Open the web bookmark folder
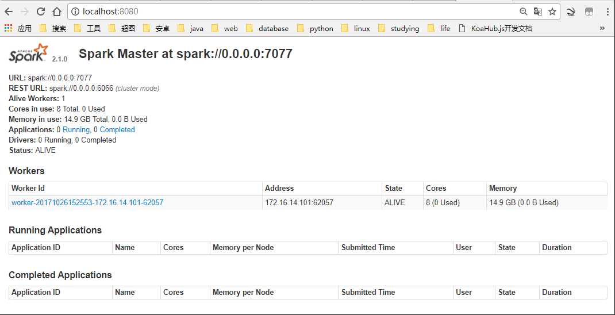The image size is (615, 315). point(225,28)
